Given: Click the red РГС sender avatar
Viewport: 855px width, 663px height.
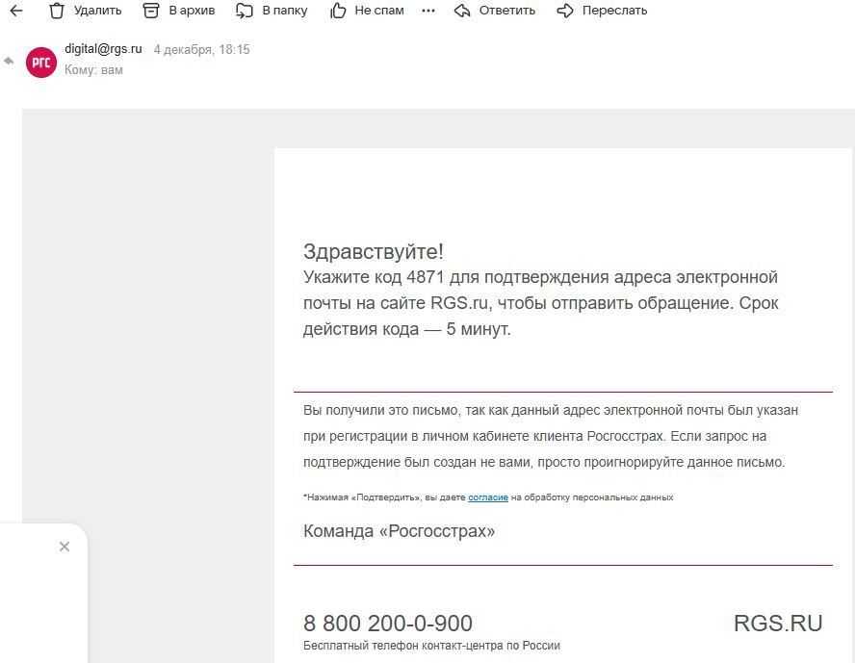Looking at the screenshot, I should 41,62.
